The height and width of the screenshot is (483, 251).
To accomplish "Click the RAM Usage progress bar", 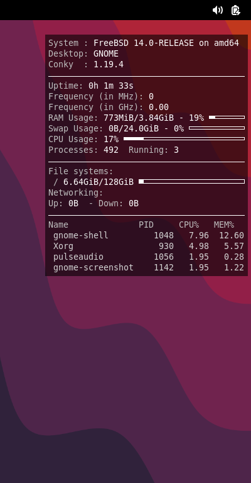I will click(227, 118).
